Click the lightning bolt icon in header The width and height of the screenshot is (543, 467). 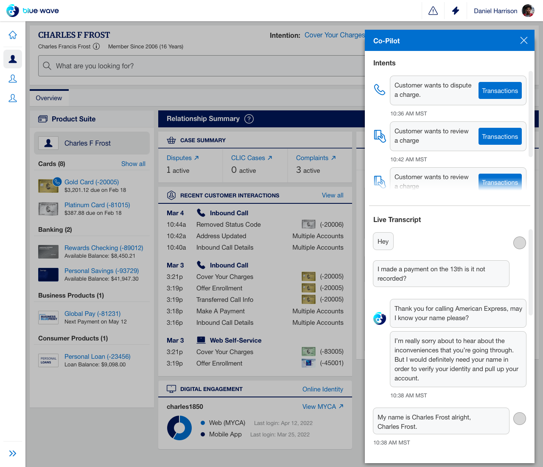pyautogui.click(x=456, y=11)
